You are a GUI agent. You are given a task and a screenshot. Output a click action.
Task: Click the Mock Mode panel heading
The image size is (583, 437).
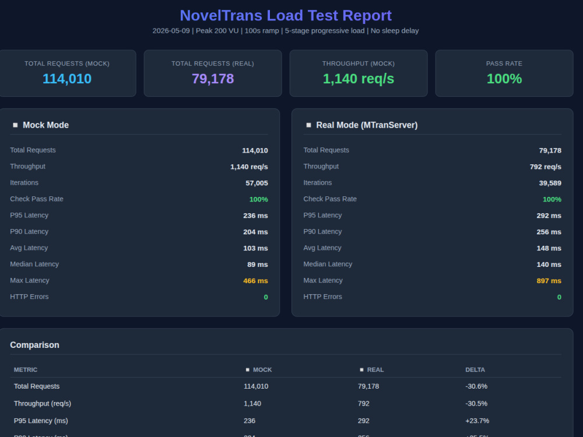(45, 125)
